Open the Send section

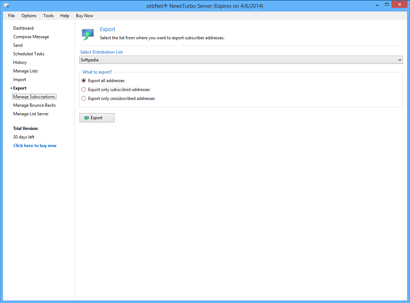click(18, 45)
